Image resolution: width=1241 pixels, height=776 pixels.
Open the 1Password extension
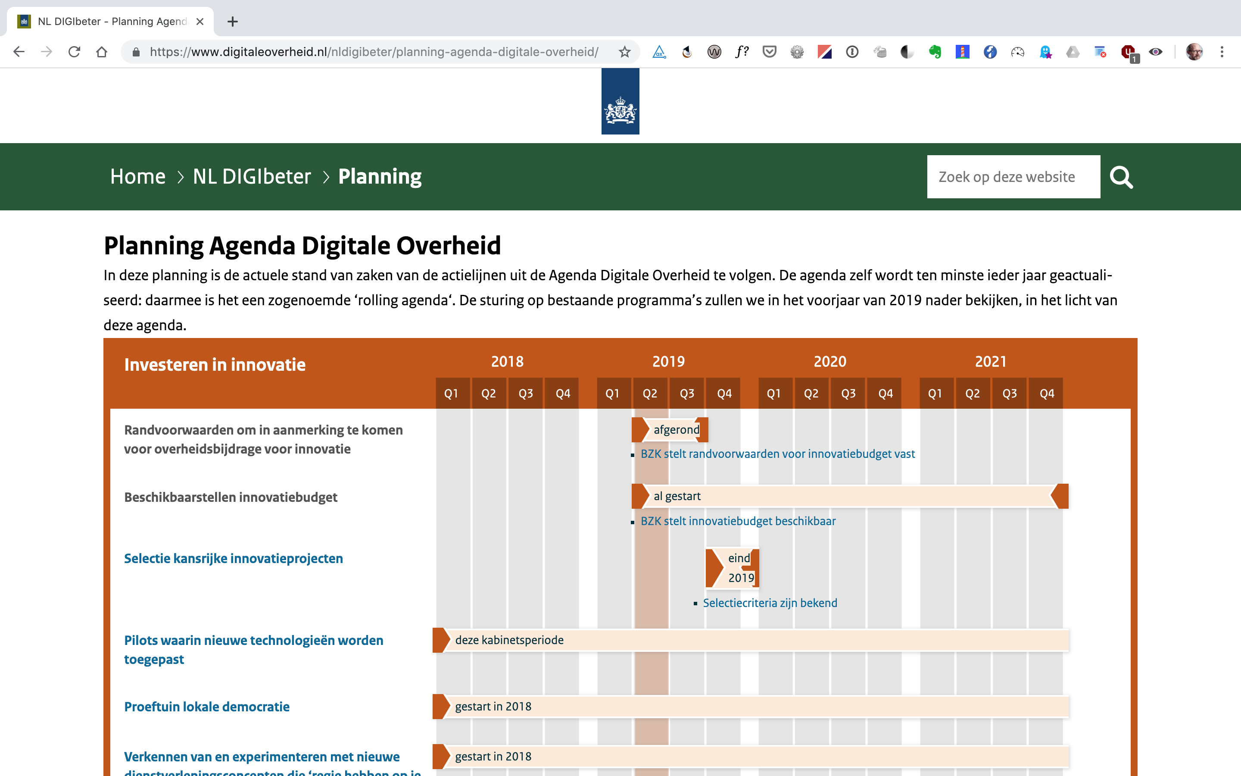(852, 52)
